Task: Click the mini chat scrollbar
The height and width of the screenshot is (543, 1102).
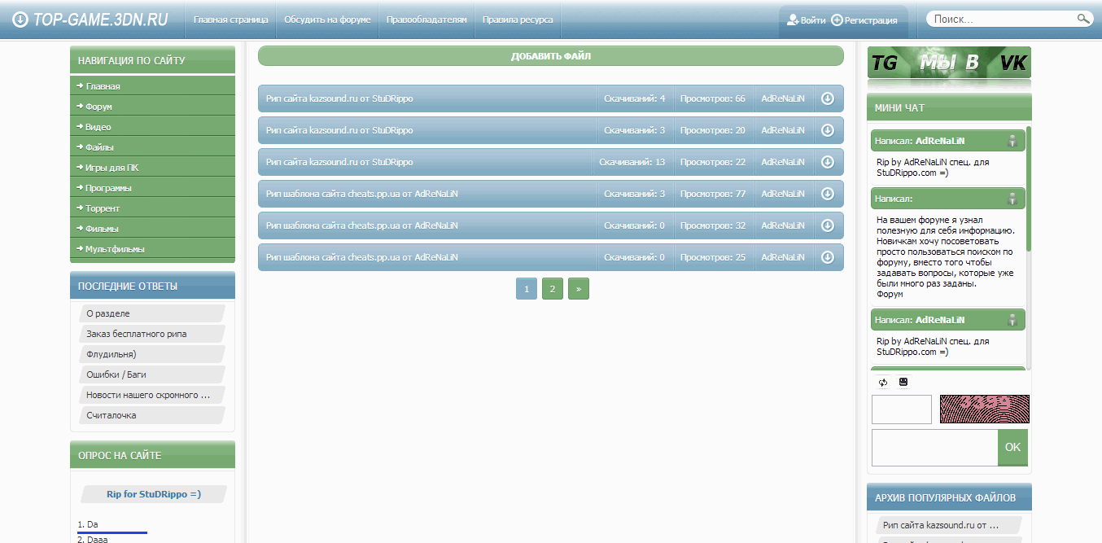Action: click(x=1029, y=189)
